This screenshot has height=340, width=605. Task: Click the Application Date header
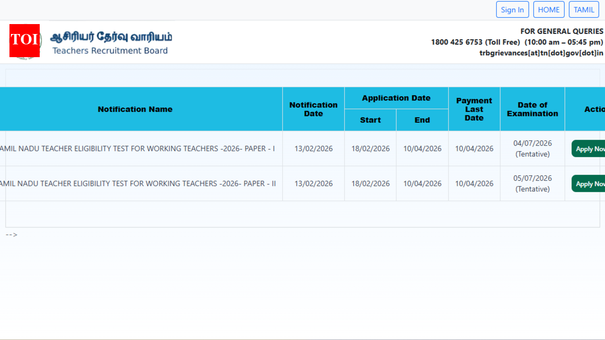click(x=396, y=98)
